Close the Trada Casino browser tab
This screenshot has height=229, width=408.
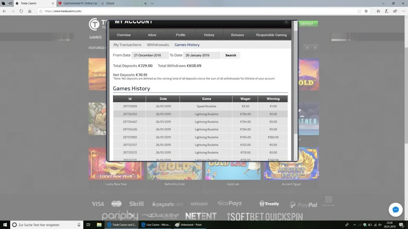click(x=53, y=3)
